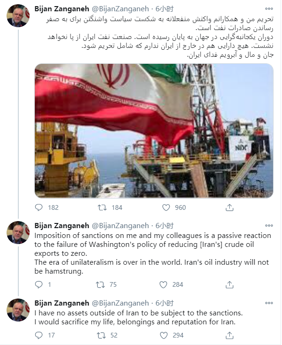Reply to the 'Imposition of sanctions' tweet
Image resolution: width=282 pixels, height=345 pixels.
click(x=39, y=284)
